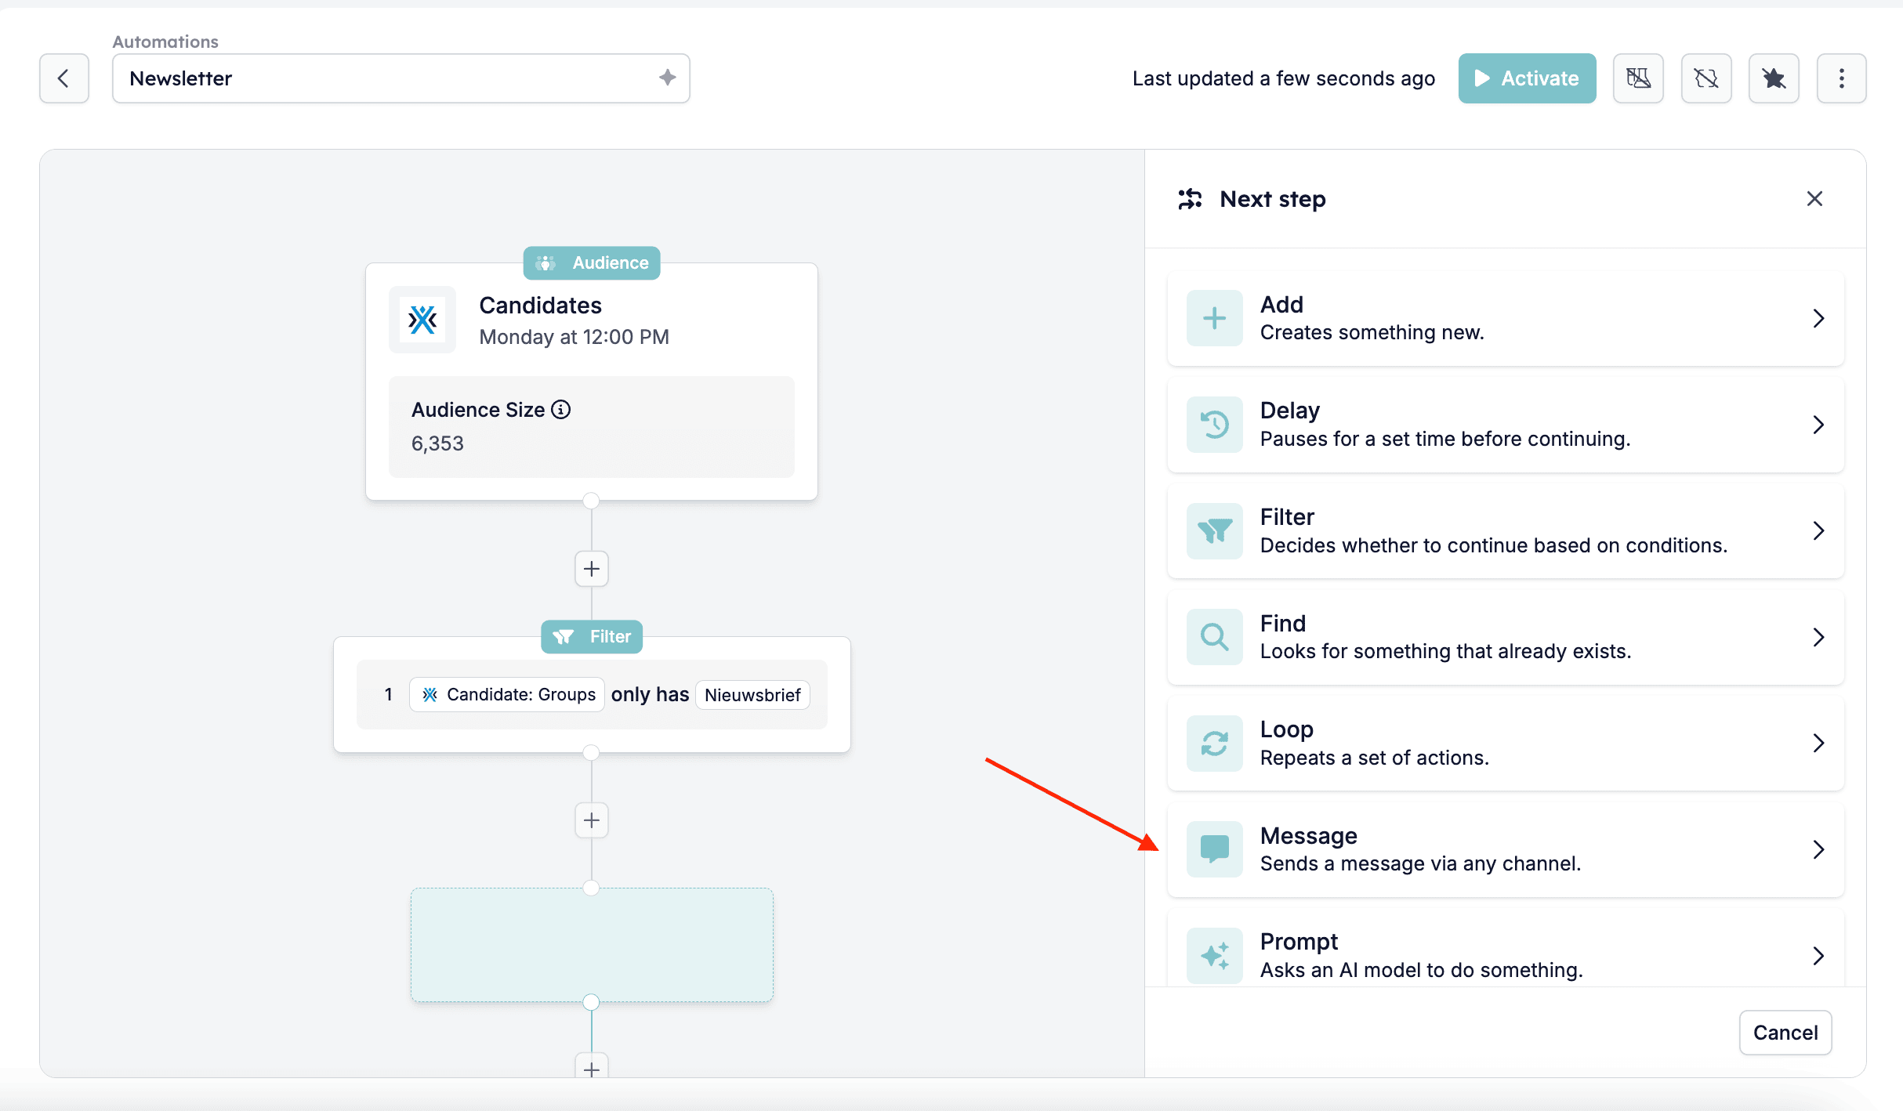Click the Newsletter name input field
1903x1111 pixels.
[401, 78]
